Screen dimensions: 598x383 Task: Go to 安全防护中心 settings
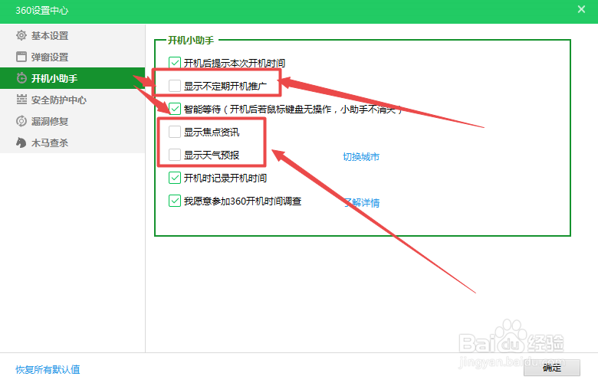point(73,100)
